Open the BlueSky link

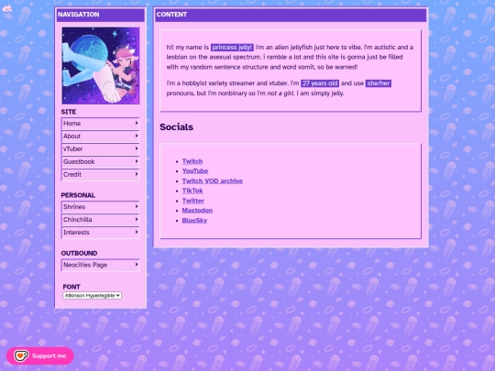tap(194, 221)
